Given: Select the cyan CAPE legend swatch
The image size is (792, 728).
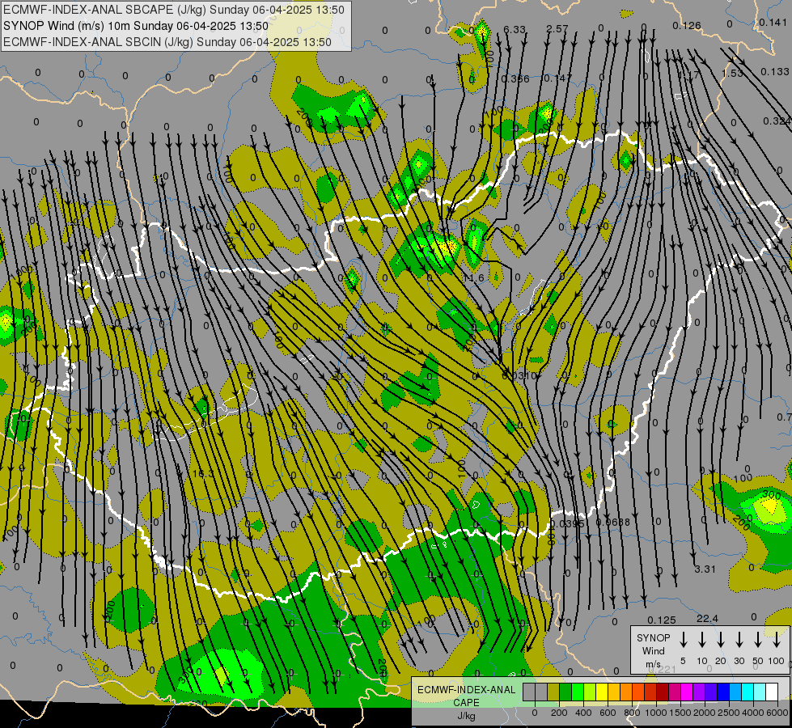Looking at the screenshot, I should click(747, 692).
